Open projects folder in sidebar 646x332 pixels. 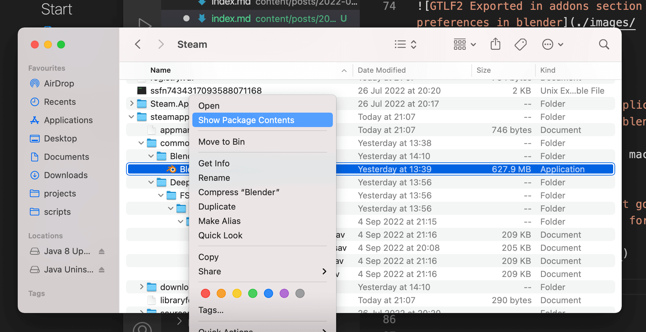point(53,194)
